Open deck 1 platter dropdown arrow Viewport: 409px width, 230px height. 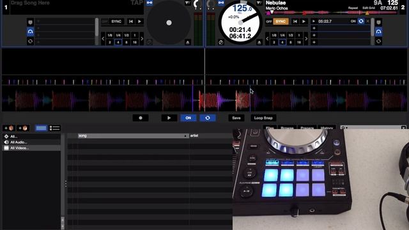187,3
